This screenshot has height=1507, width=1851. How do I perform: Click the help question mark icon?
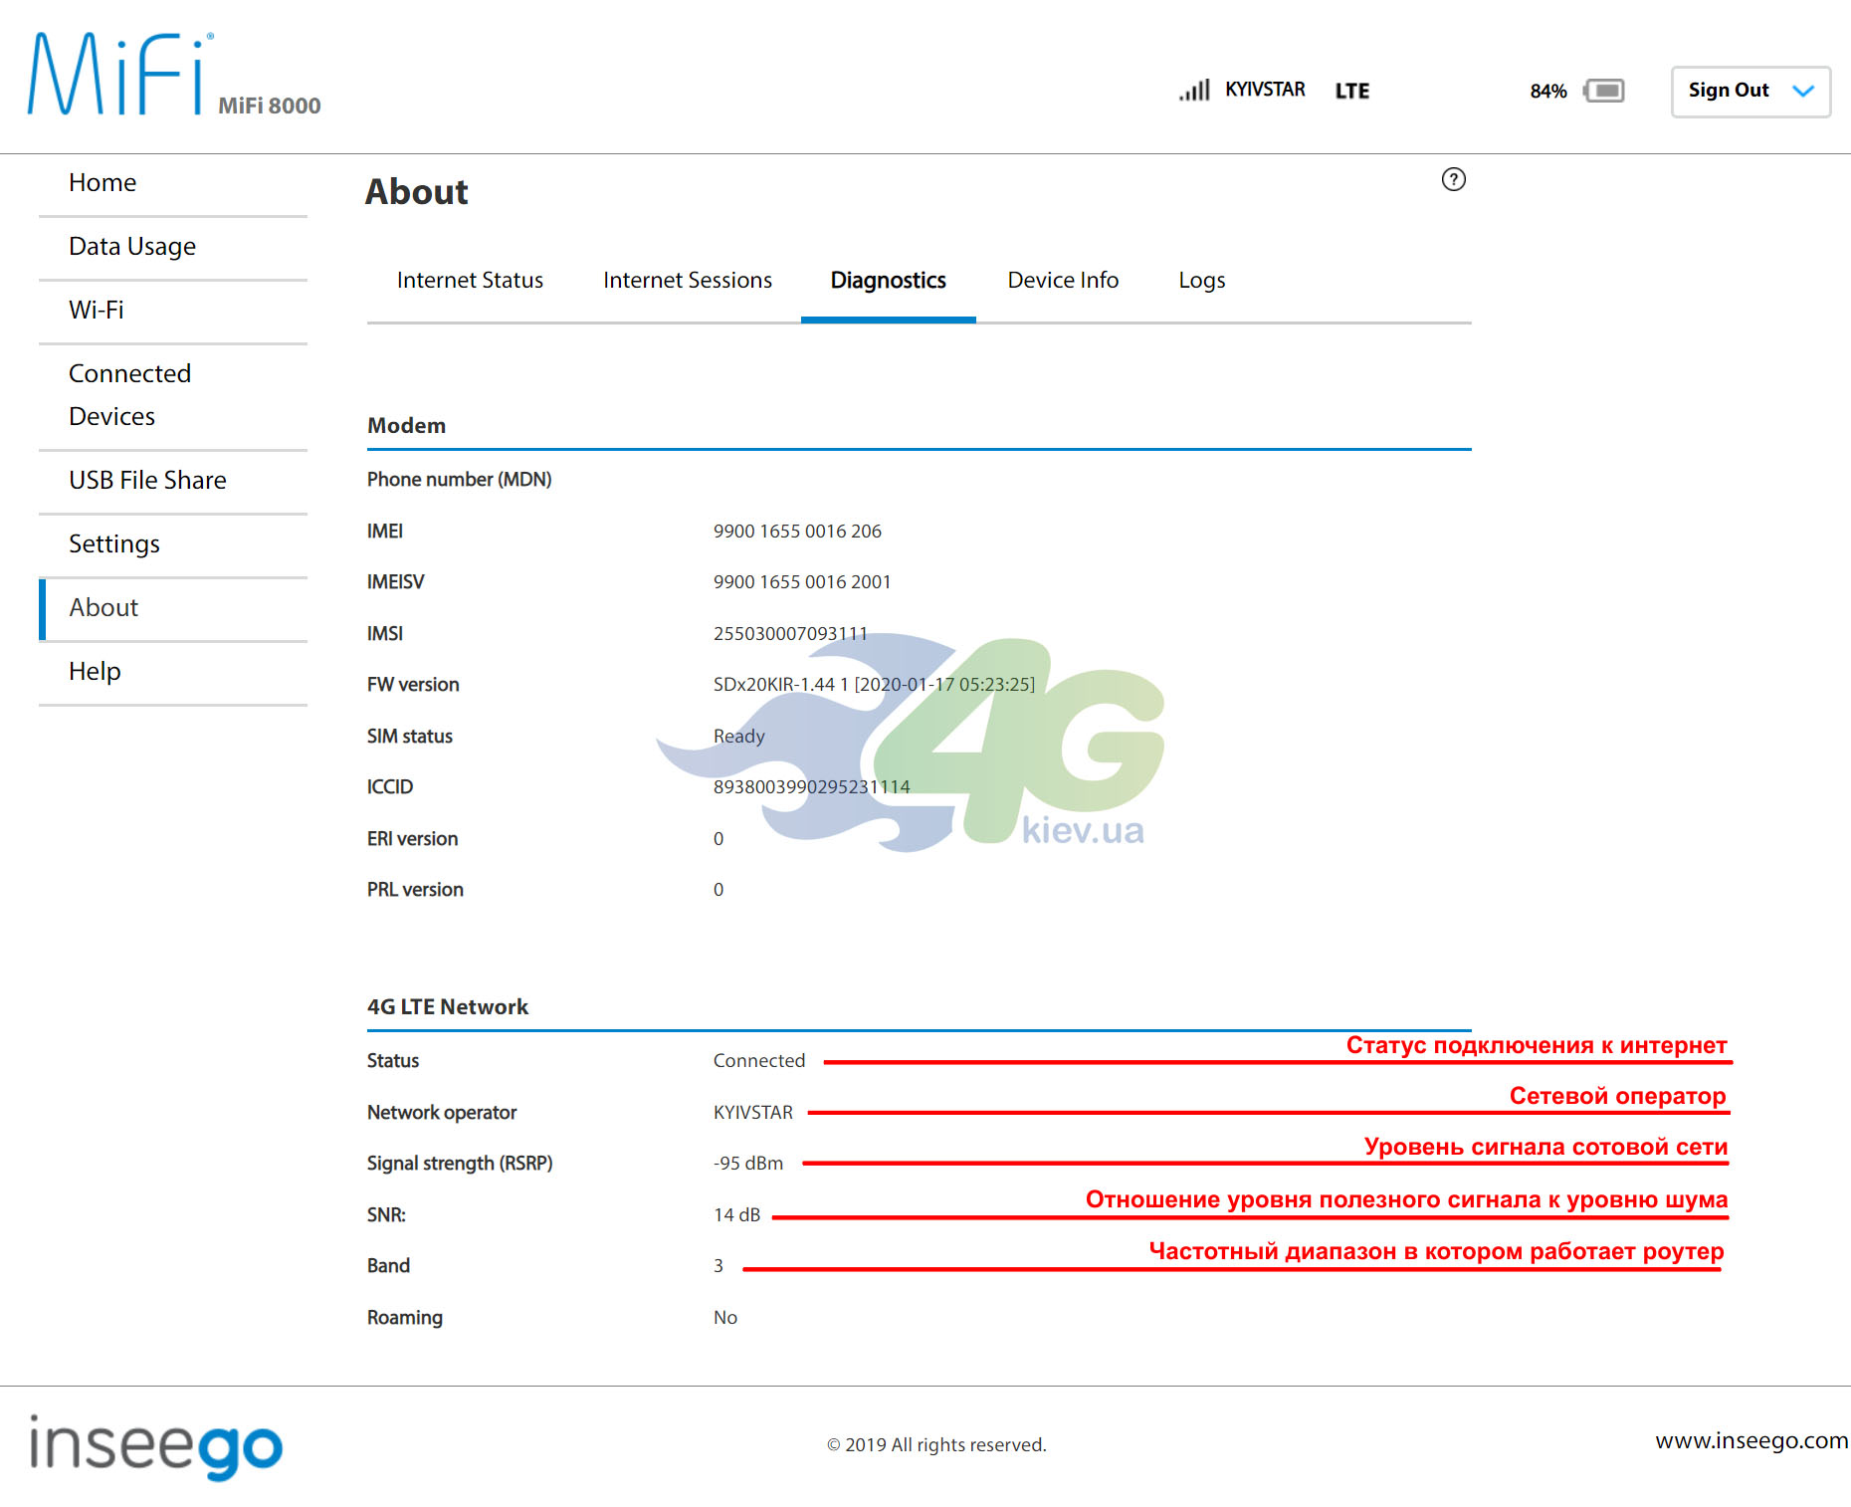click(x=1453, y=179)
